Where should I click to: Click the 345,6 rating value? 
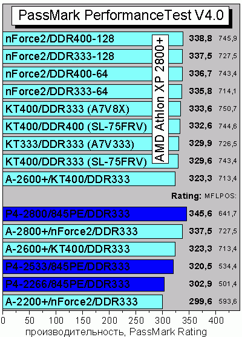200,213
